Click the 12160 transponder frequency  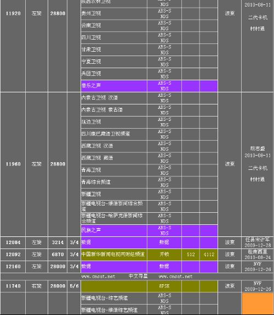click(x=13, y=267)
